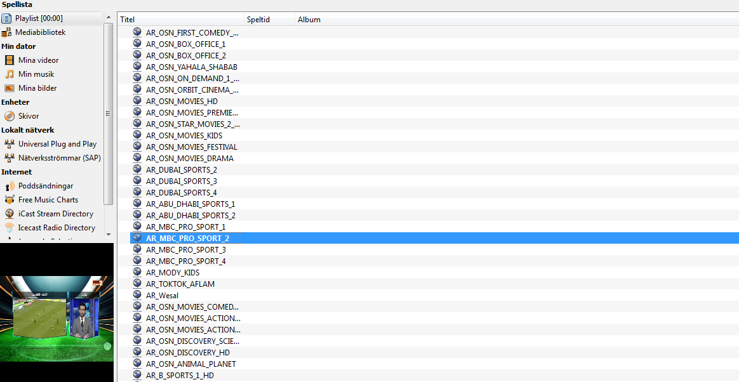
Task: Click the sidebar scrollbar thumb
Action: [x=109, y=114]
